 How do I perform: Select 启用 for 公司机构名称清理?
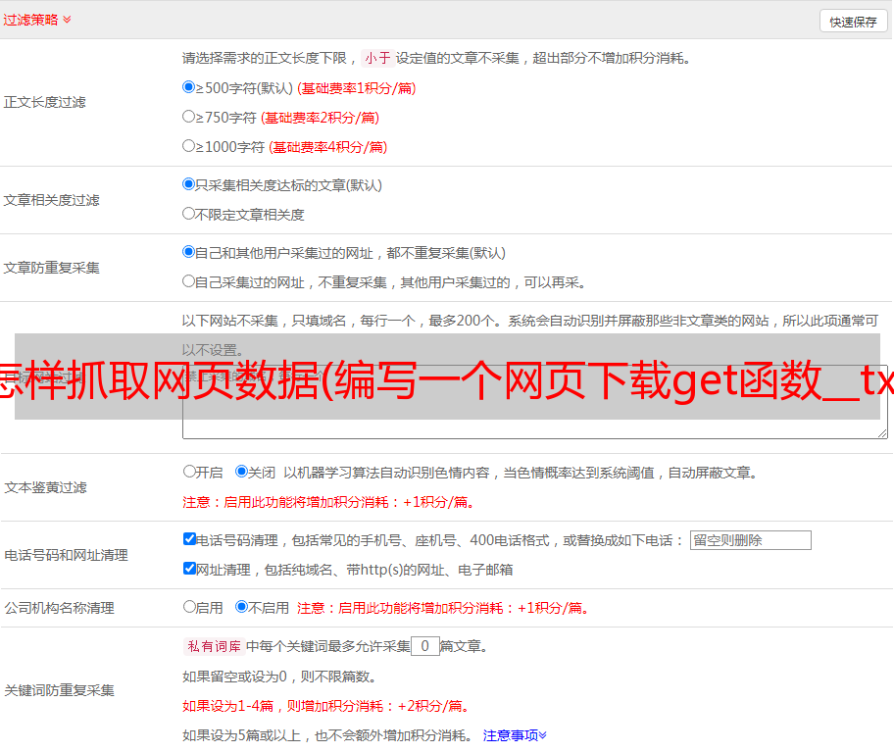point(189,607)
